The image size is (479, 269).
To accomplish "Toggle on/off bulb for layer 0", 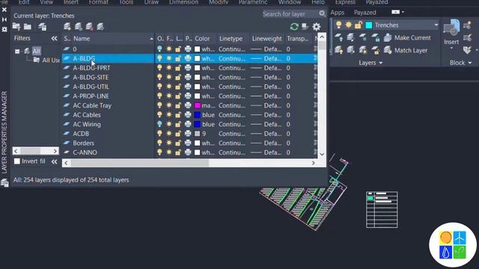I will pos(159,49).
